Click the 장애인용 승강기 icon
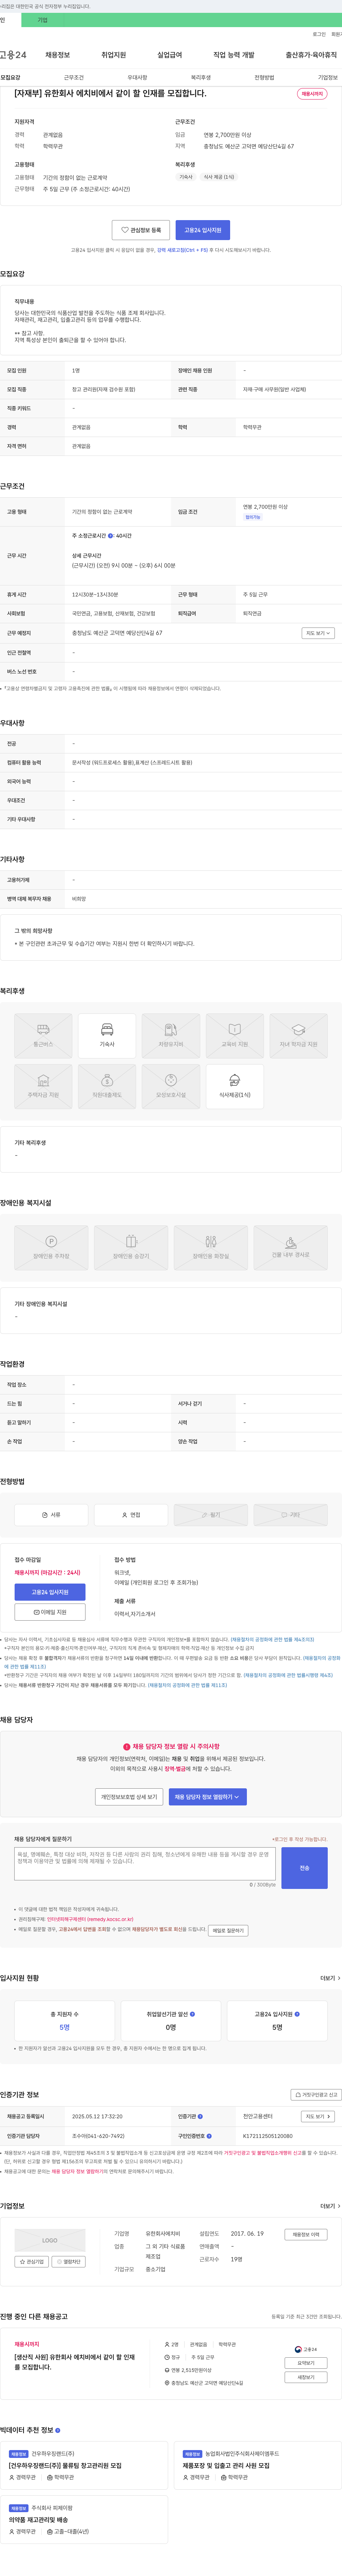The image size is (342, 2576). [131, 1248]
